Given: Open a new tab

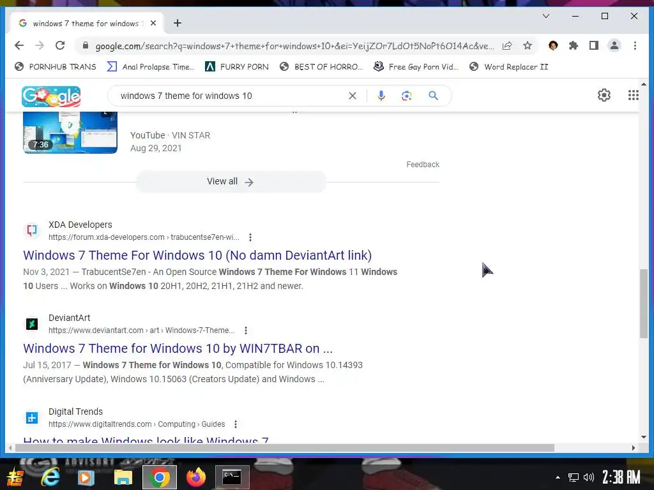Looking at the screenshot, I should (178, 24).
